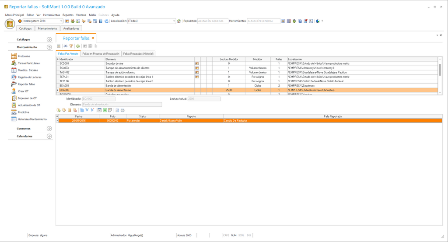Open Historiales Mantenimiento from sidebar

[x=32, y=119]
